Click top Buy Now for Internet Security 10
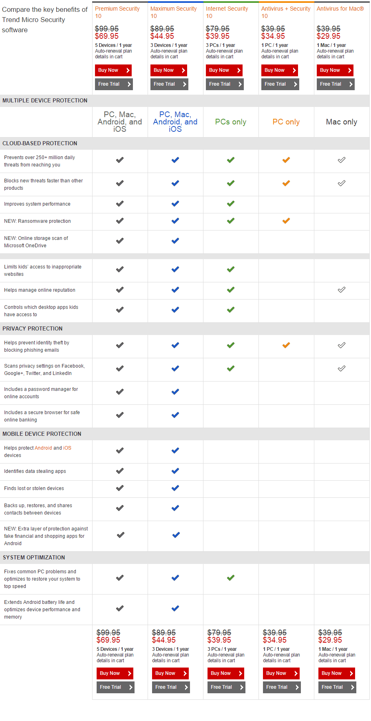The image size is (371, 721). coord(224,70)
